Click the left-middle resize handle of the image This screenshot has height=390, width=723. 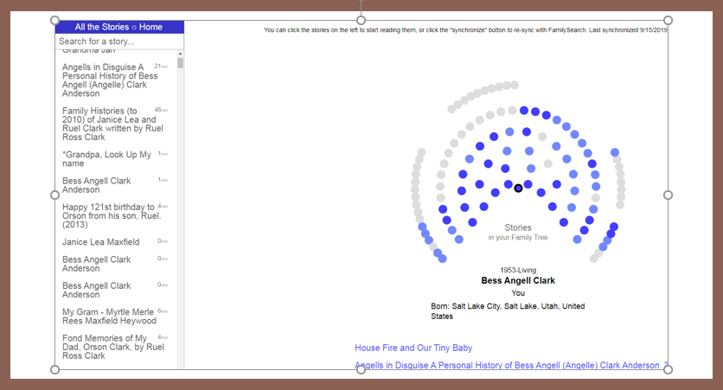click(x=55, y=195)
